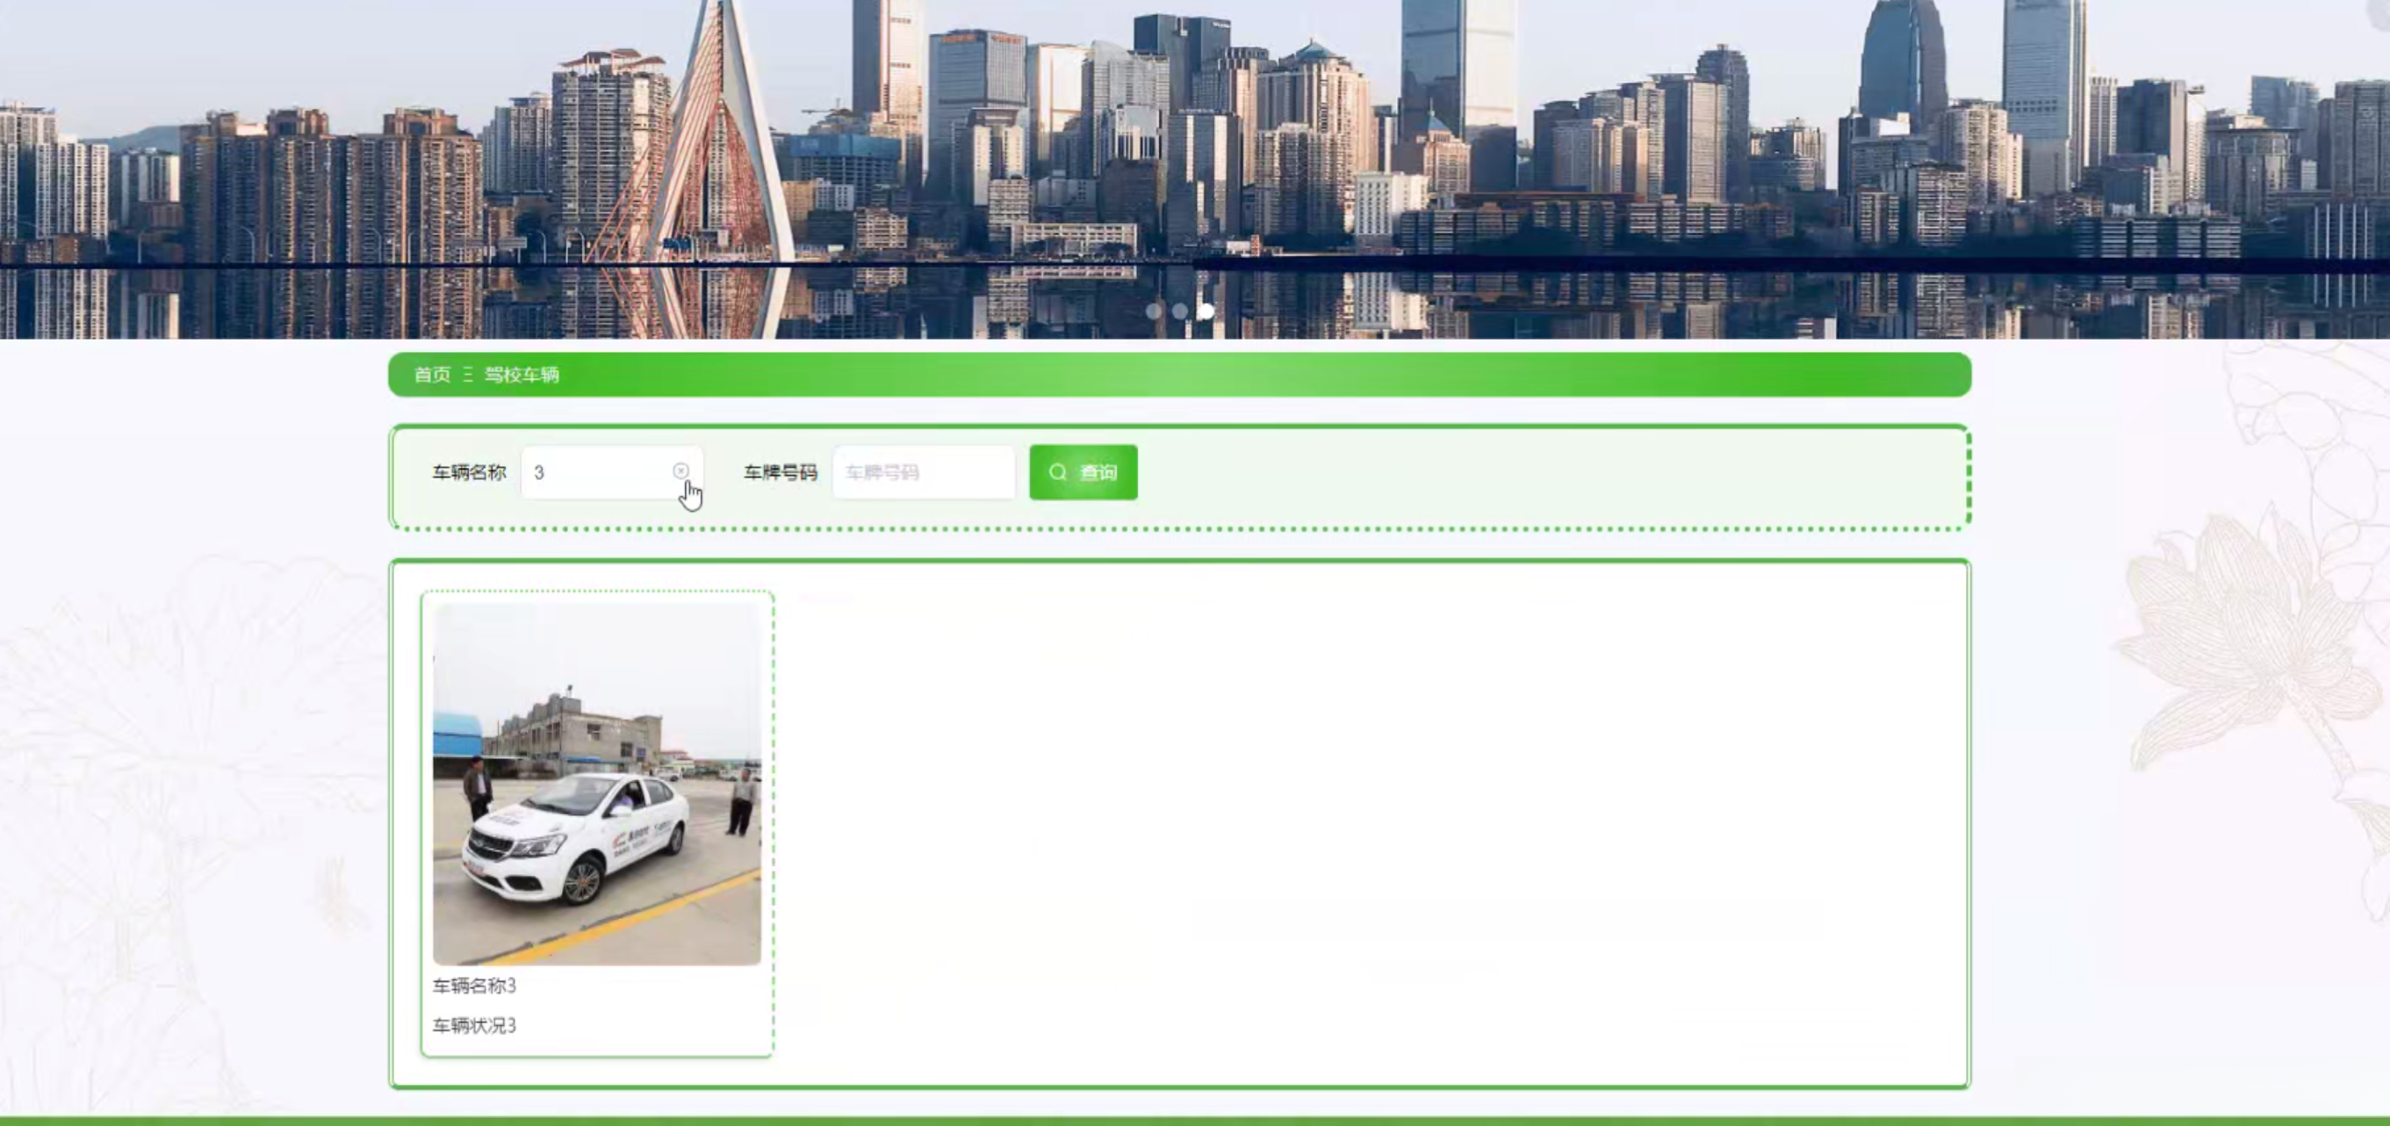Click the 车牌号码 field label
Image resolution: width=2390 pixels, height=1126 pixels.
(x=780, y=472)
